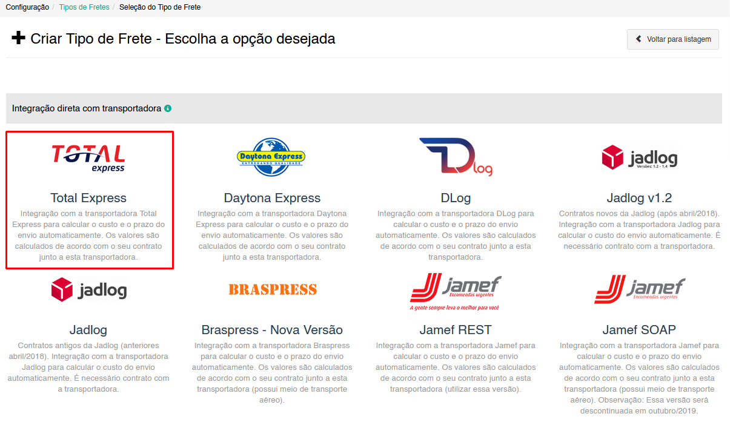The width and height of the screenshot is (730, 428).
Task: Click the green info icon beside Integração direta
Action: tap(168, 108)
